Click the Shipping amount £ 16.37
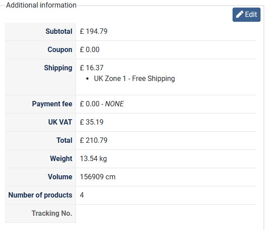265x230 pixels. click(x=92, y=68)
